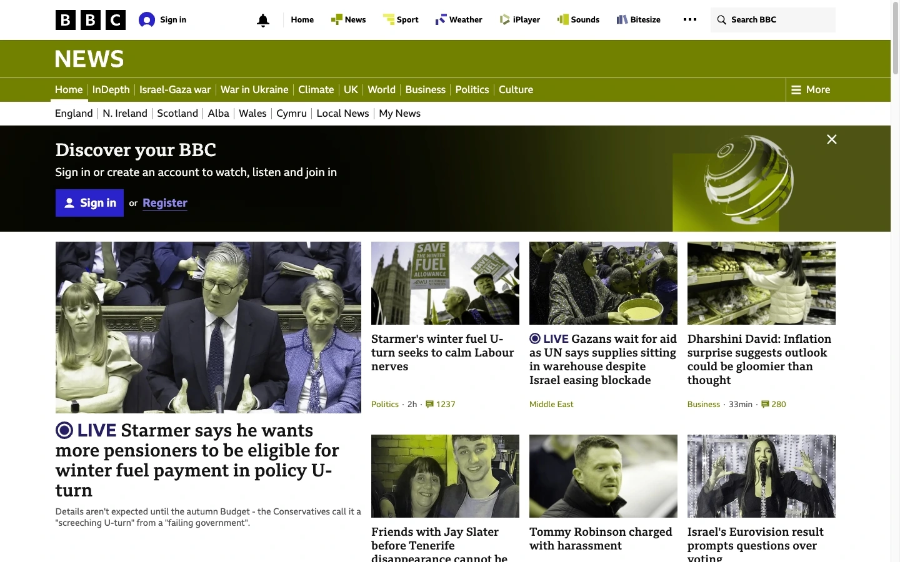
Task: Click the iPlayer play icon
Action: click(x=504, y=19)
